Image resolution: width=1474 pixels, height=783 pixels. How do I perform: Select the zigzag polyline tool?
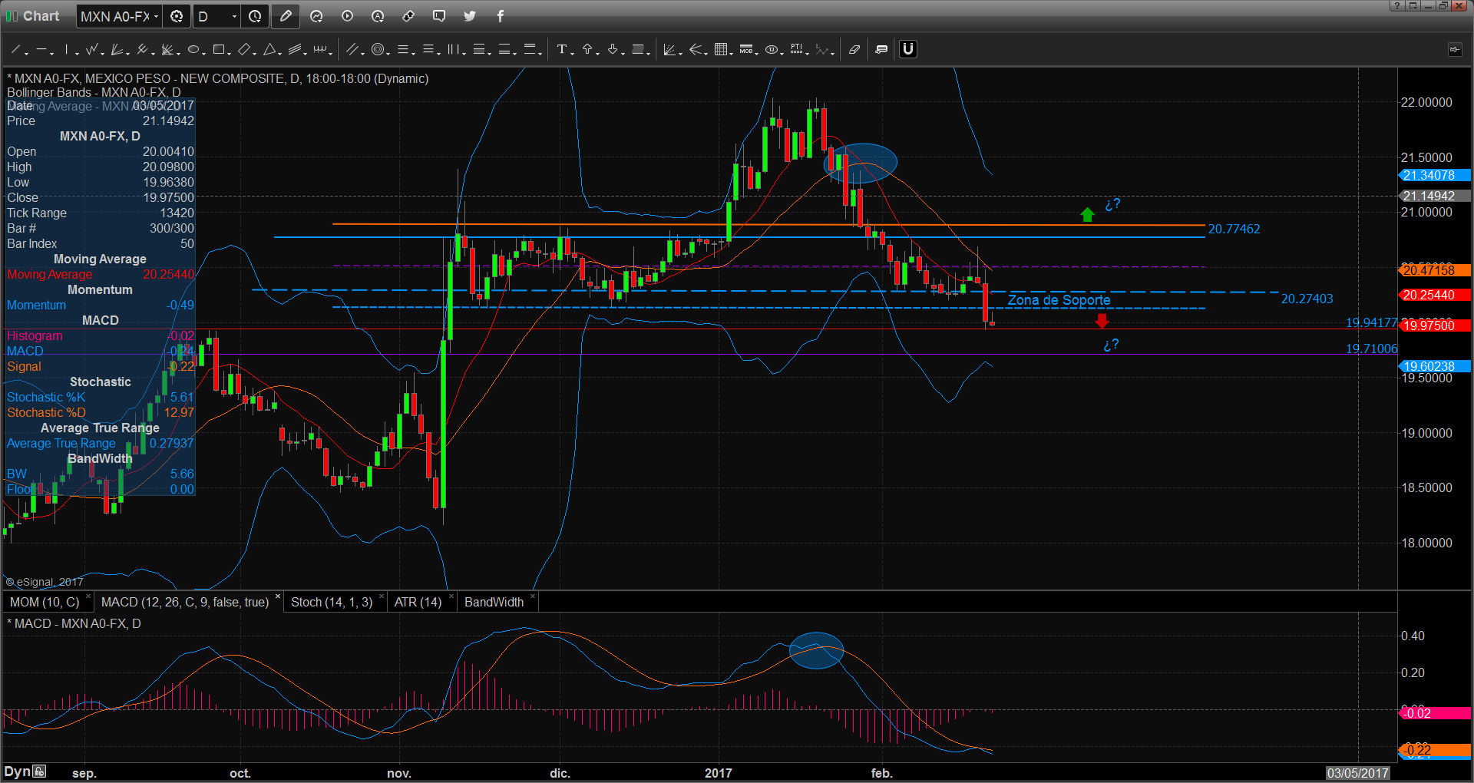point(92,50)
